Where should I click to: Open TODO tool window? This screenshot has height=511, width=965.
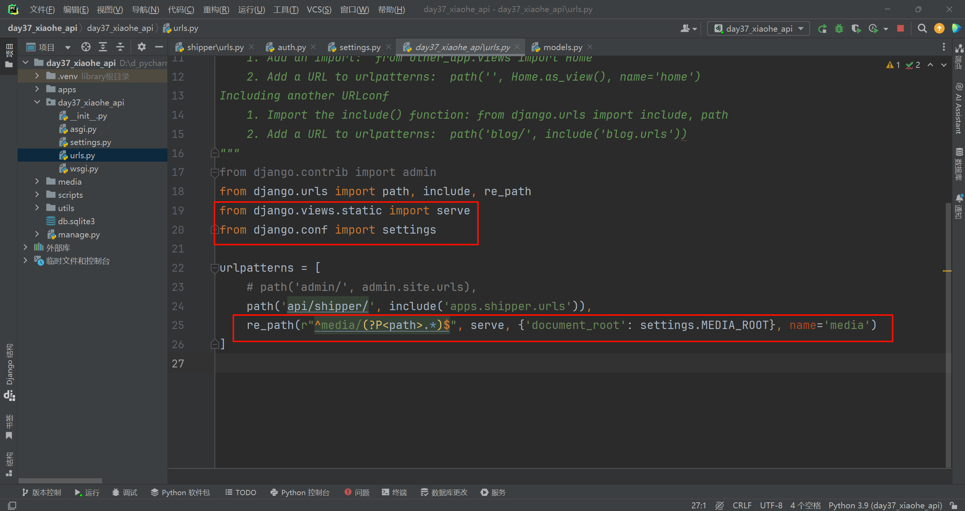pyautogui.click(x=240, y=493)
